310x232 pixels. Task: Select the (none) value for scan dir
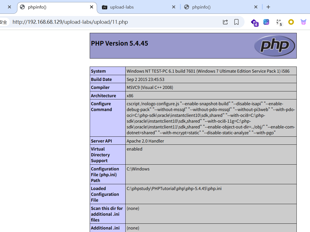133,209
